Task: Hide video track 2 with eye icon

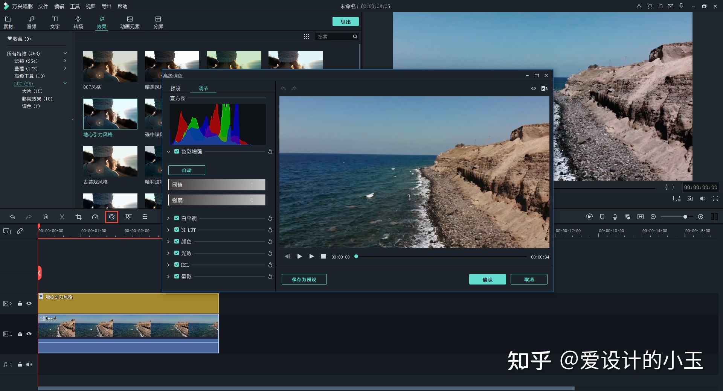Action: pyautogui.click(x=29, y=303)
